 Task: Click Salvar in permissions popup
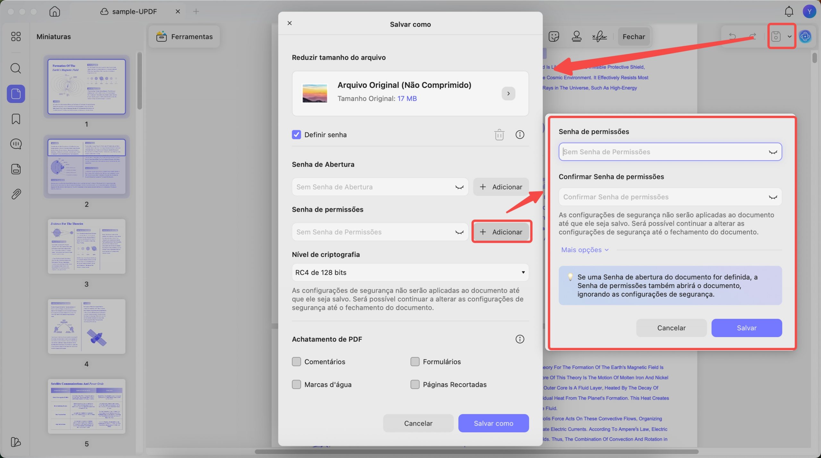coord(747,328)
